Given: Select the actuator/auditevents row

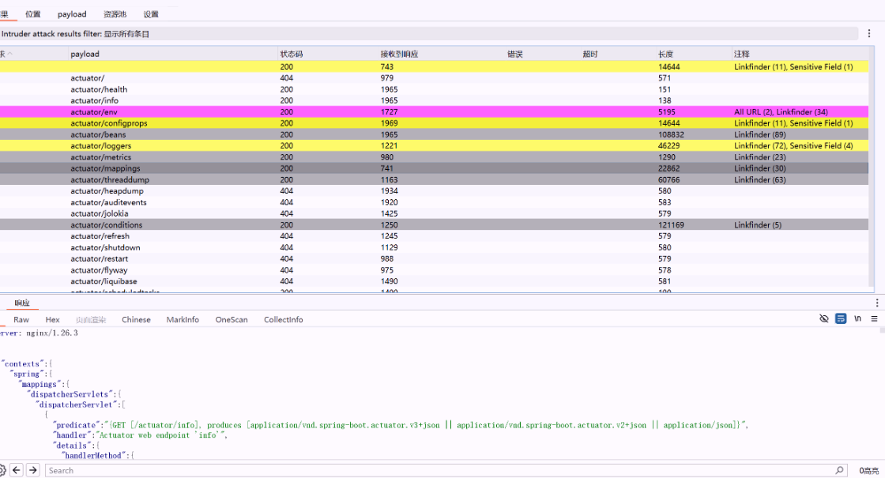Looking at the screenshot, I should pos(434,202).
